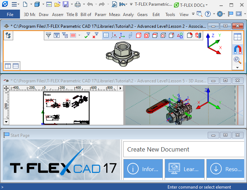Image resolution: width=247 pixels, height=190 pixels.
Task: Save the document with the floppy icon
Action: [66, 4]
